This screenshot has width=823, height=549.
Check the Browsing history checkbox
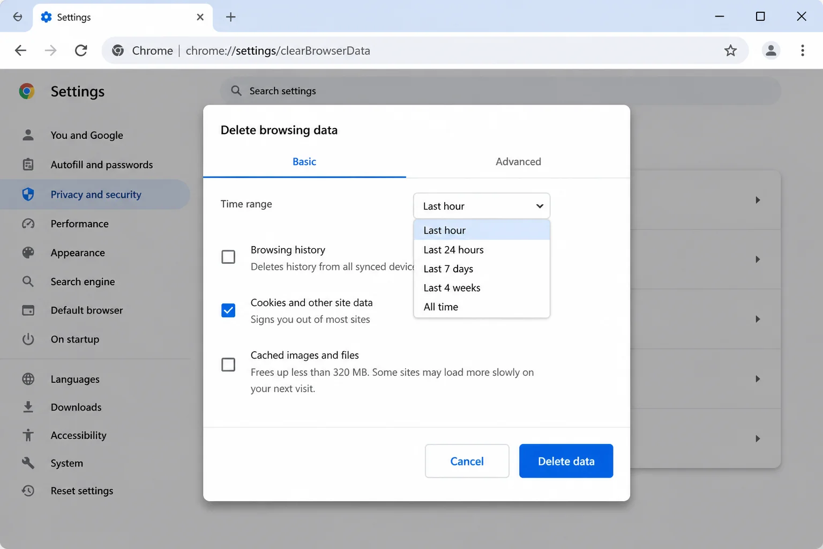pyautogui.click(x=228, y=257)
